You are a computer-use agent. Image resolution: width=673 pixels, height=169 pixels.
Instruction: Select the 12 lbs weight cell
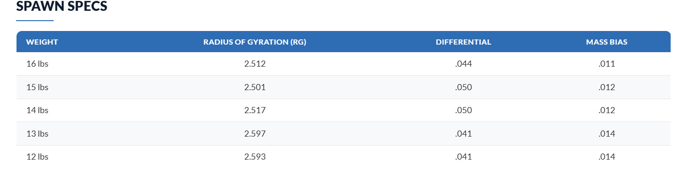click(x=37, y=157)
